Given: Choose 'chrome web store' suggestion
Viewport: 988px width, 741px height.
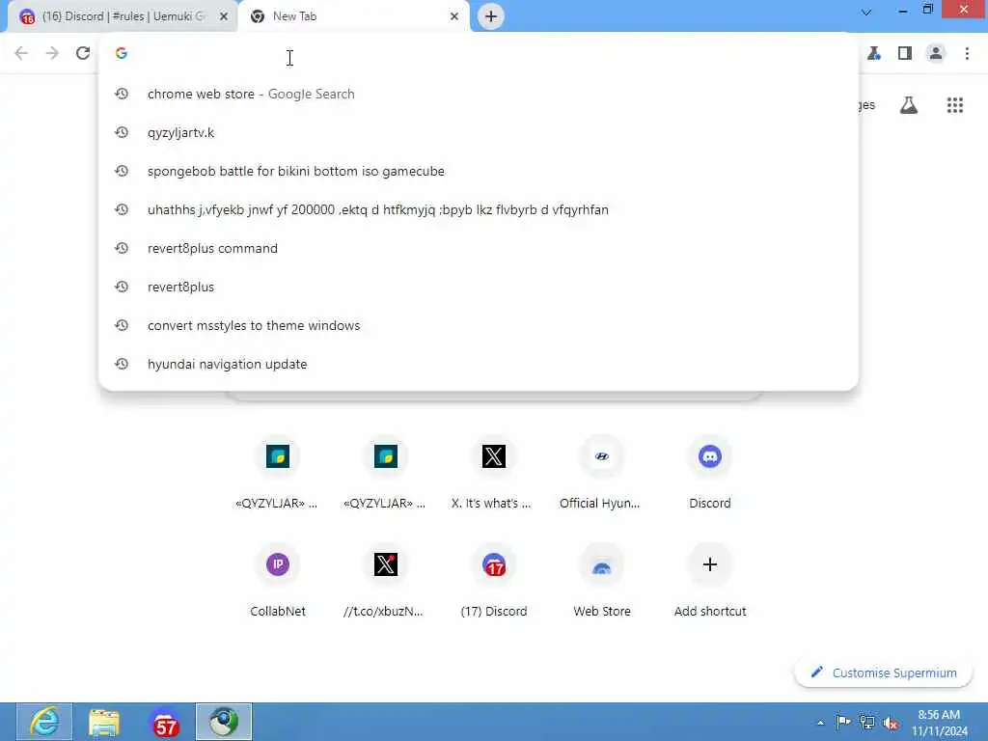Looking at the screenshot, I should click(x=479, y=94).
